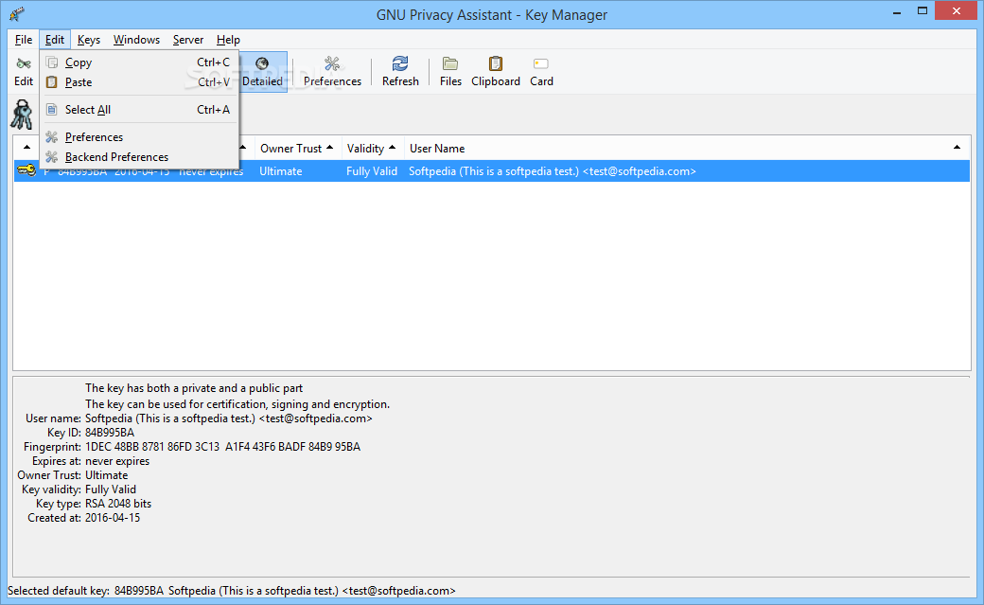Click the fingerprint value in details pane
This screenshot has width=984, height=605.
pyautogui.click(x=222, y=447)
